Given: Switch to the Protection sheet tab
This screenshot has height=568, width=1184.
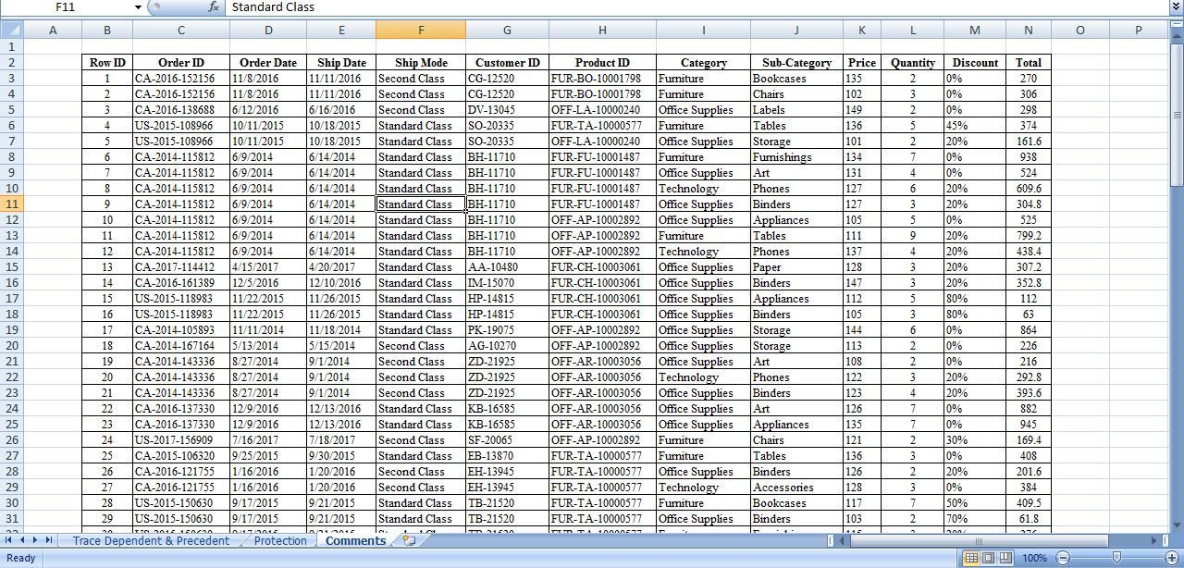Looking at the screenshot, I should click(280, 540).
